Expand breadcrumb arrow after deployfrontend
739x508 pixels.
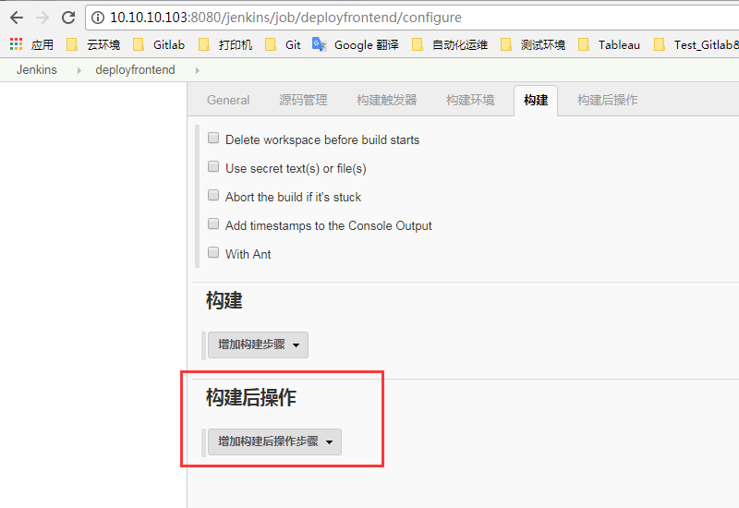[198, 70]
